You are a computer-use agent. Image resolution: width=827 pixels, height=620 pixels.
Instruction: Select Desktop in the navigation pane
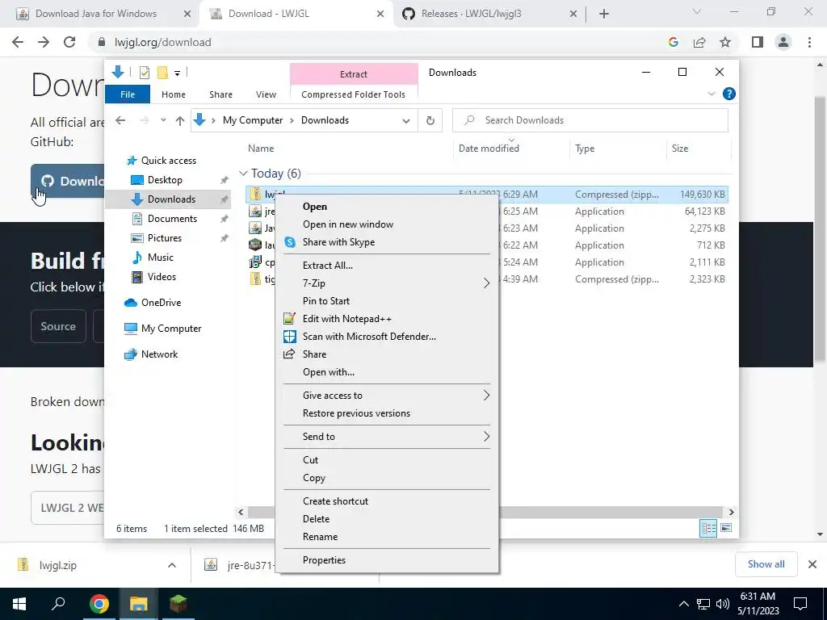click(x=165, y=180)
